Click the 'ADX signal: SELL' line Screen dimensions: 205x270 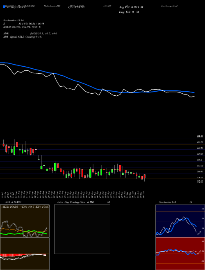coord(23,37)
